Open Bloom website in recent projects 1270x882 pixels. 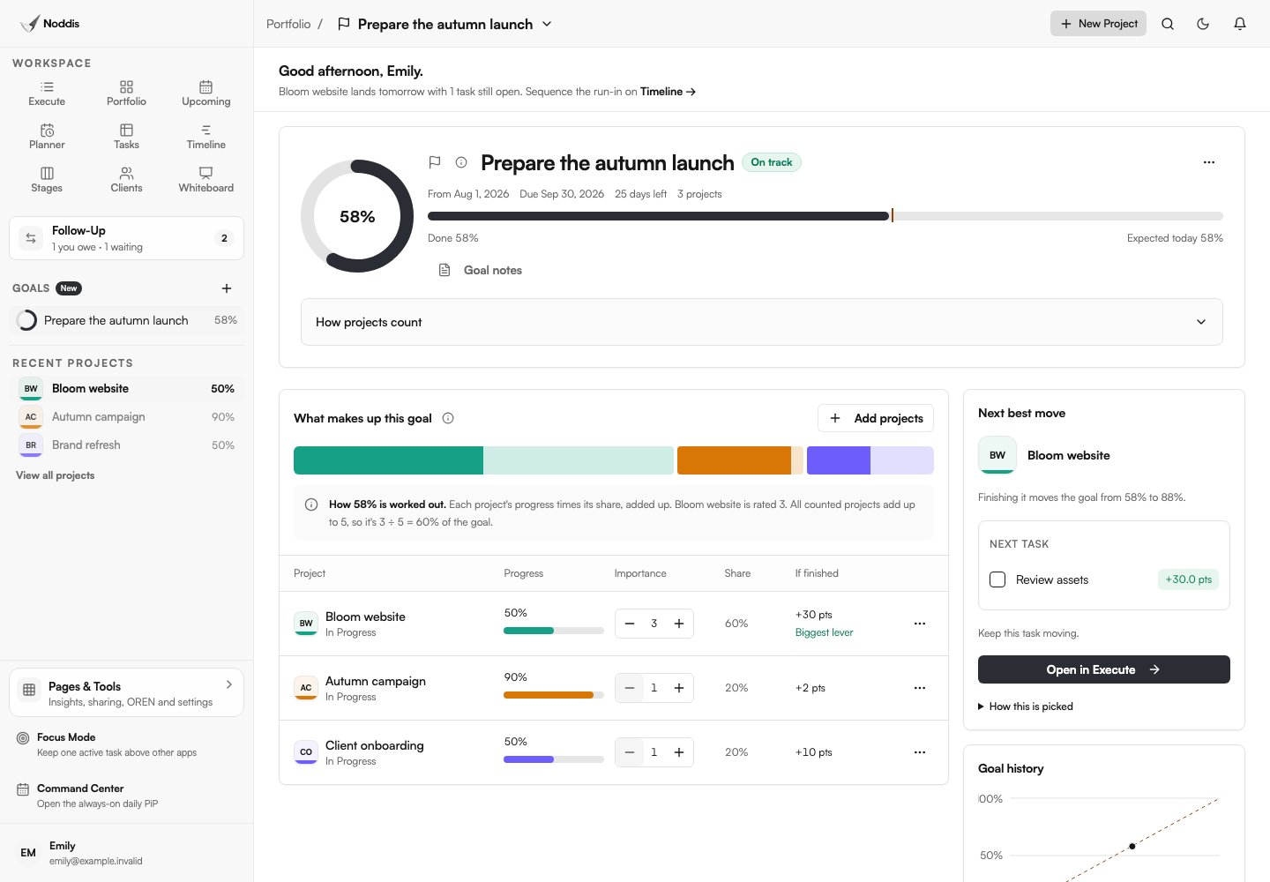pos(126,389)
